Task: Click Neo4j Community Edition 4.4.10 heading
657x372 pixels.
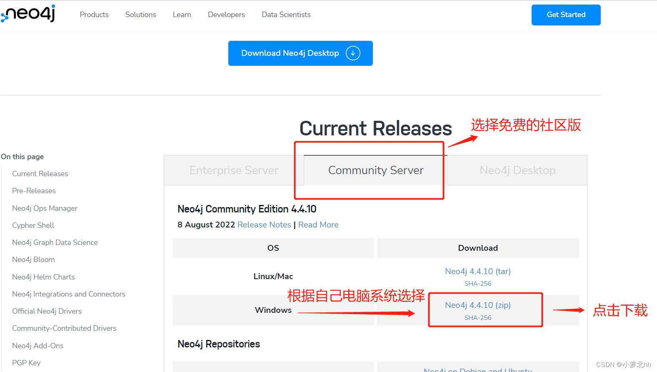Action: point(247,209)
